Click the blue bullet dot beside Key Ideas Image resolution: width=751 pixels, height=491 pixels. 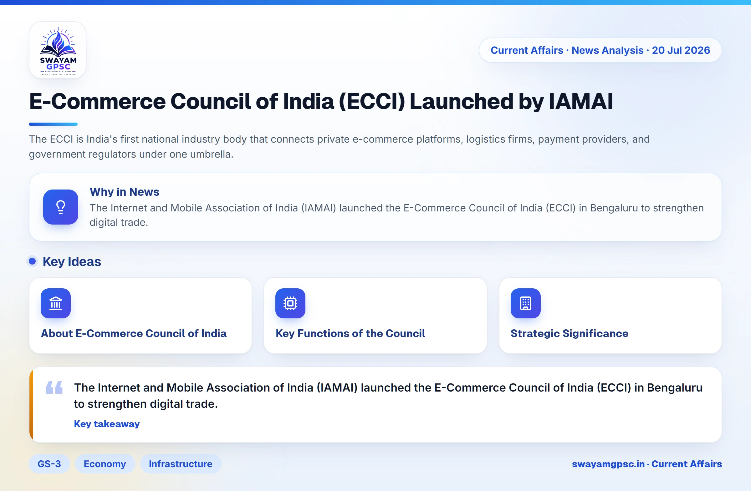tap(32, 261)
